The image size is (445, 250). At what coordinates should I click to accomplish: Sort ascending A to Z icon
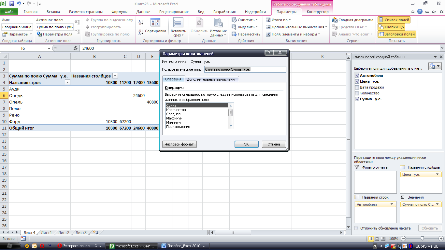coord(141,22)
